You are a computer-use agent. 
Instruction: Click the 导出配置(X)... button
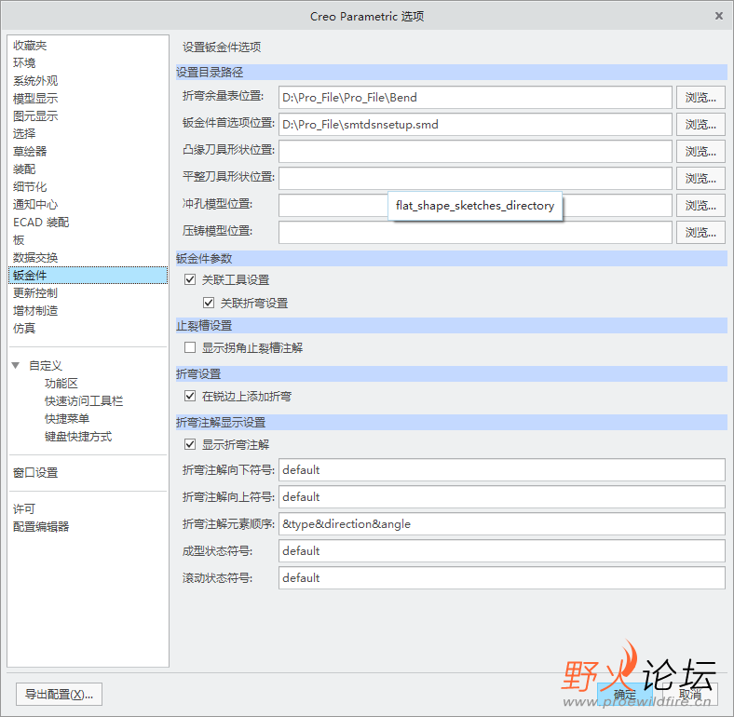tap(59, 694)
